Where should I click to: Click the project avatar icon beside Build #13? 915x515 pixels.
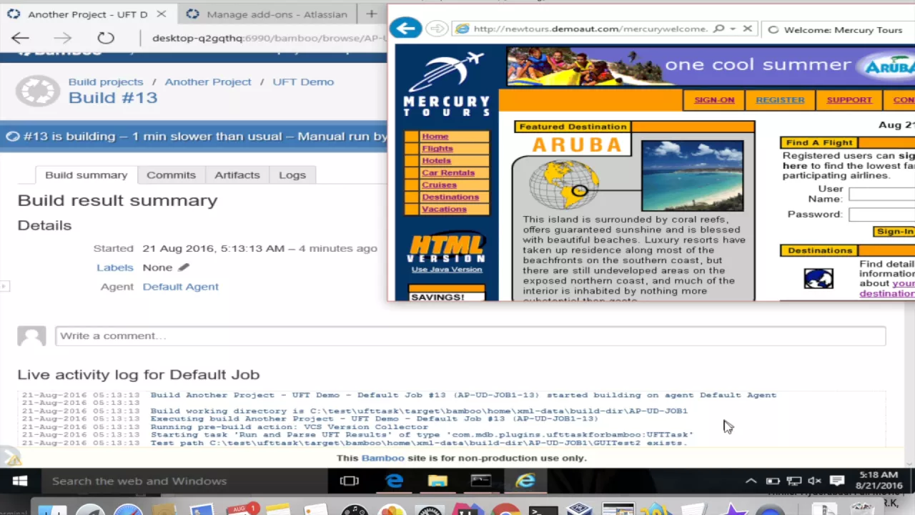[x=38, y=91]
